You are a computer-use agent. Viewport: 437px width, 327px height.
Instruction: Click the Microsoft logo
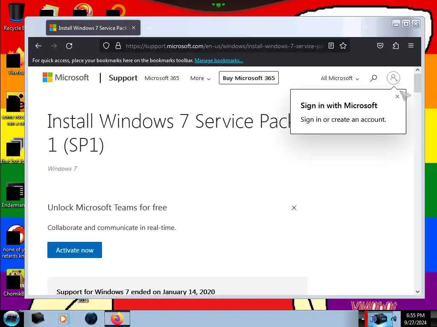(65, 77)
